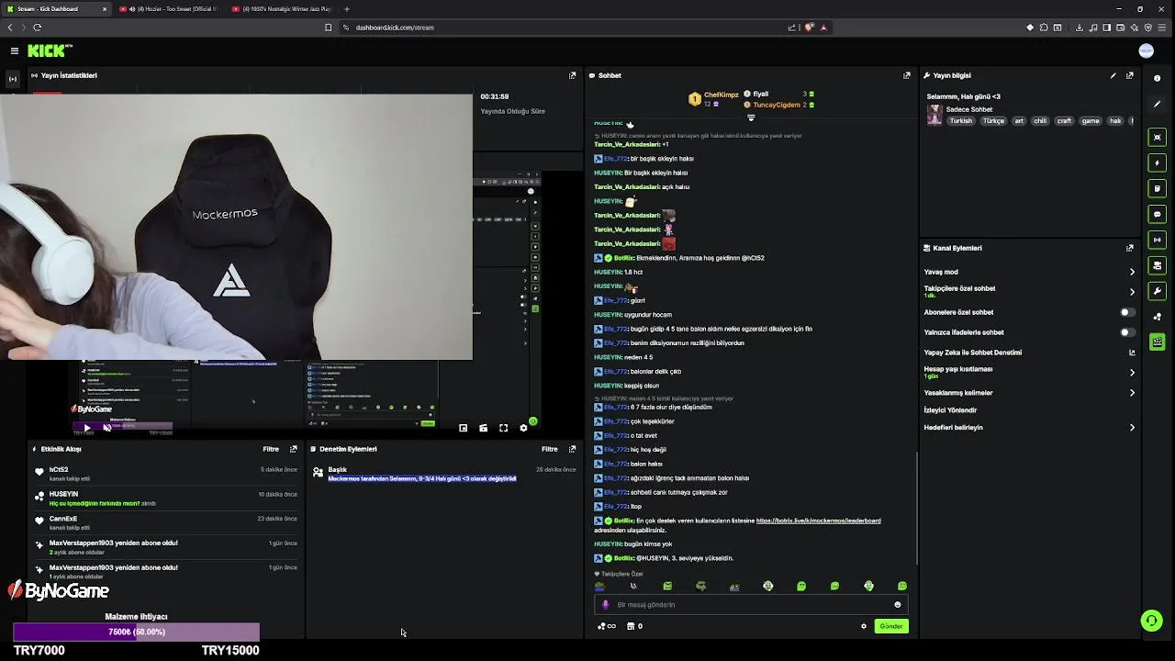Click the Sadece Sohbet category thumbnail
This screenshot has height=661, width=1175.
click(x=934, y=115)
